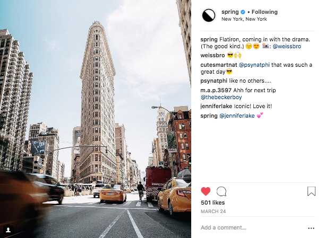This screenshot has height=238, width=324.
Task: Click the blue verified badge
Action: point(243,12)
